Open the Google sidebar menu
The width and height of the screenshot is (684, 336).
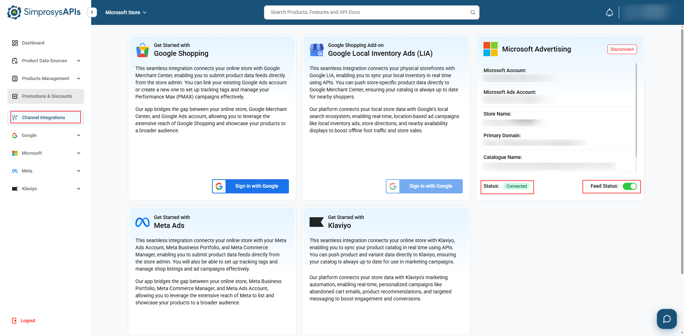pyautogui.click(x=46, y=135)
